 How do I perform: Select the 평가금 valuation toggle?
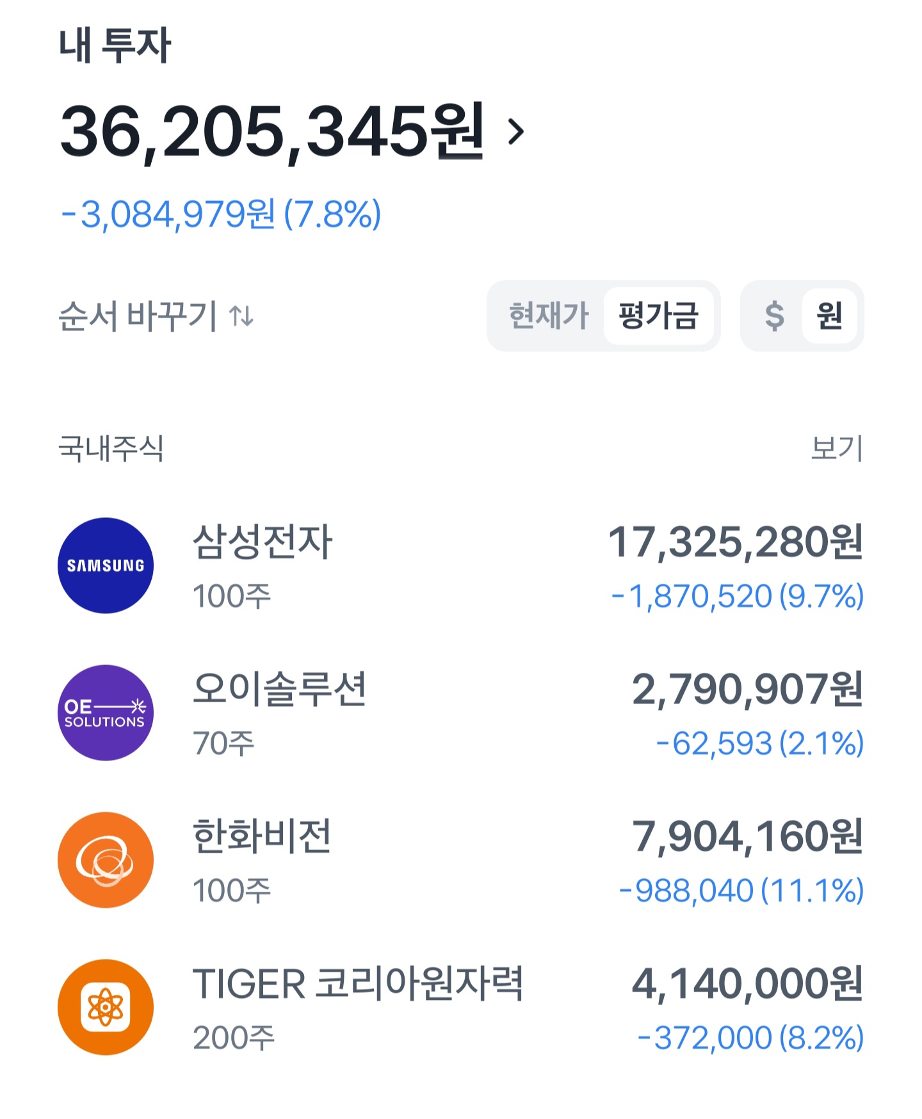pos(658,316)
